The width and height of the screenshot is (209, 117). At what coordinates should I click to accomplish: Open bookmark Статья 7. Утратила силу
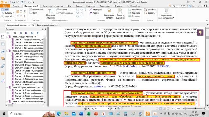point(25,59)
